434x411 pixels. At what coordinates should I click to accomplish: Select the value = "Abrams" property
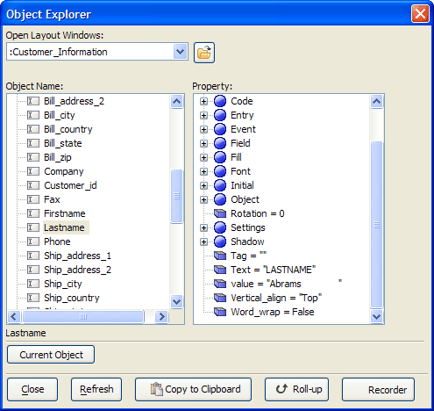pyautogui.click(x=287, y=284)
